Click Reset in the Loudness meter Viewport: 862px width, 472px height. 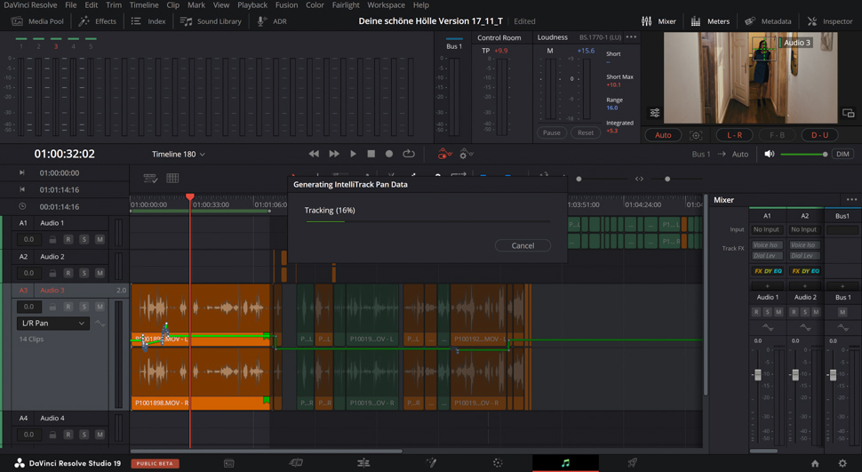pyautogui.click(x=586, y=133)
